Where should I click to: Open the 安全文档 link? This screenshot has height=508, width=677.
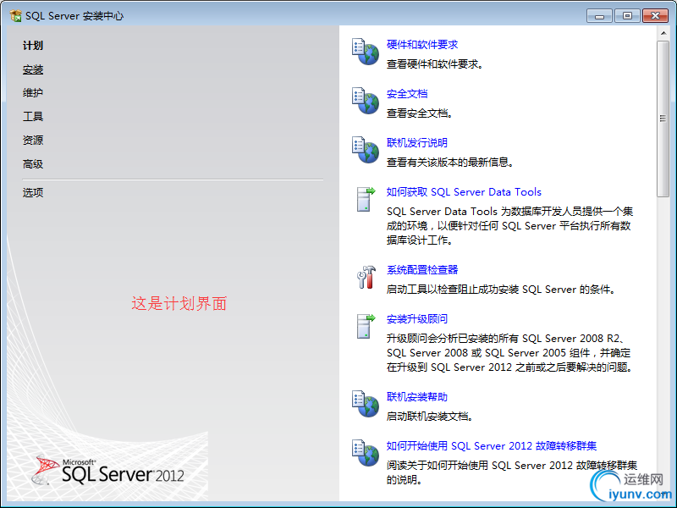(407, 94)
